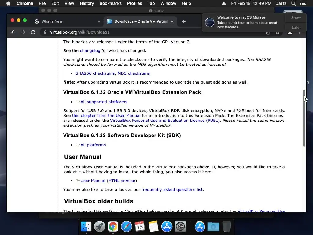Click the page's vertical scrollbar thumb

click(304, 118)
